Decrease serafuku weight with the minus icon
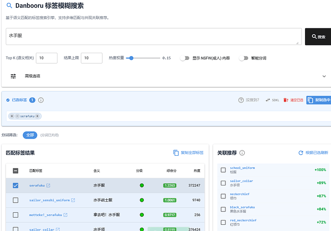Viewport: 331px width, 231px height. [17, 116]
